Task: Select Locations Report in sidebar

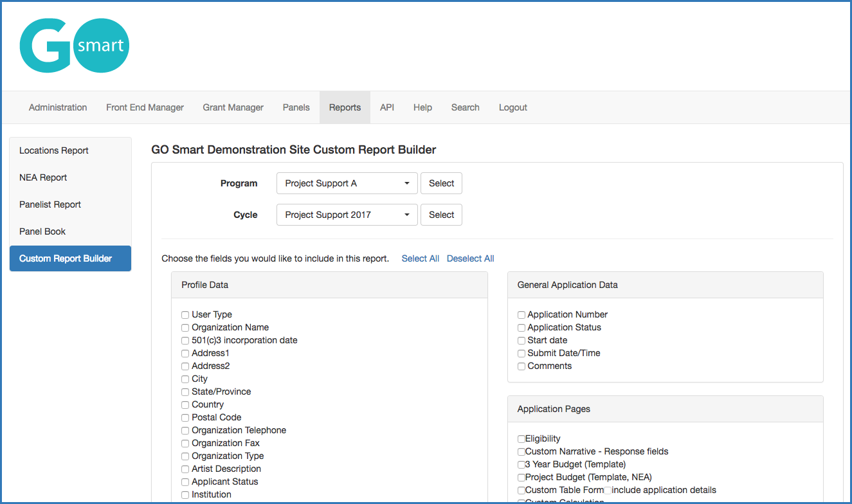Action: click(x=54, y=150)
